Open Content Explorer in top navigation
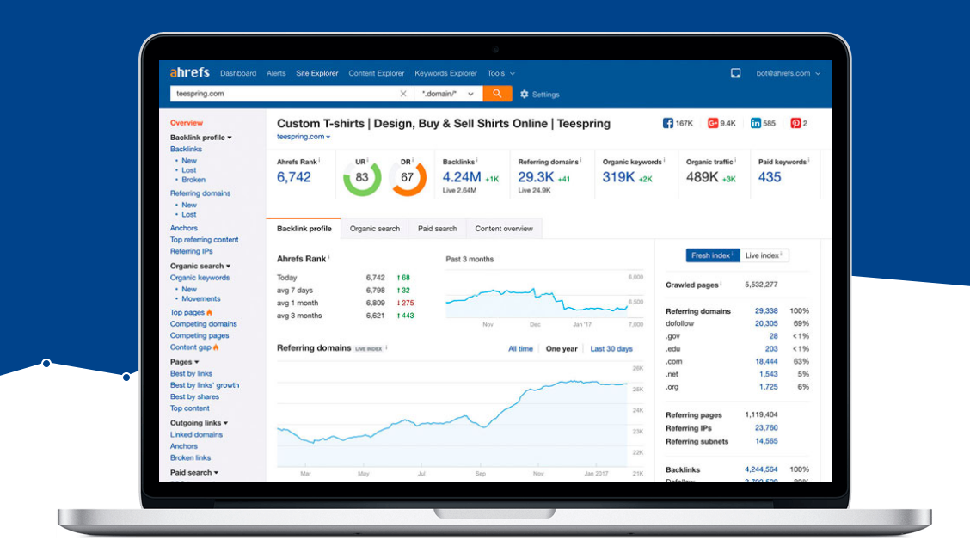Screen dimensions: 970x540 pos(376,73)
